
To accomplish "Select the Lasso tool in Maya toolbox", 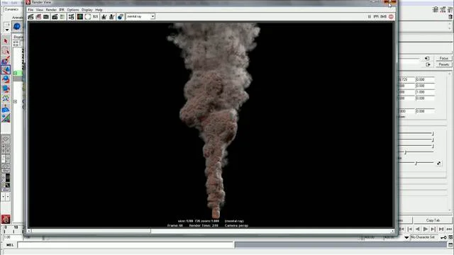I will [6, 51].
